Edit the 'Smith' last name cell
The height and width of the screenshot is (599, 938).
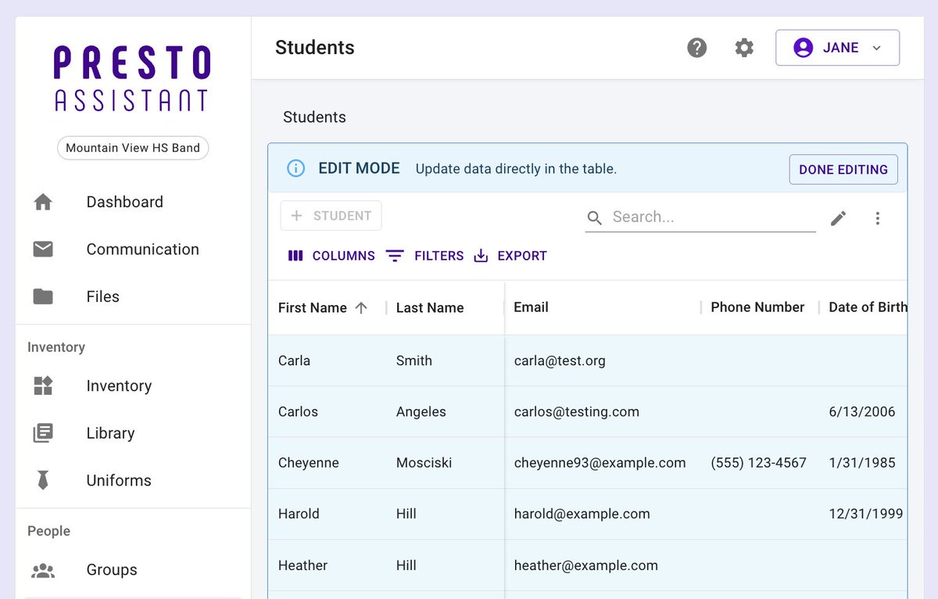446,360
